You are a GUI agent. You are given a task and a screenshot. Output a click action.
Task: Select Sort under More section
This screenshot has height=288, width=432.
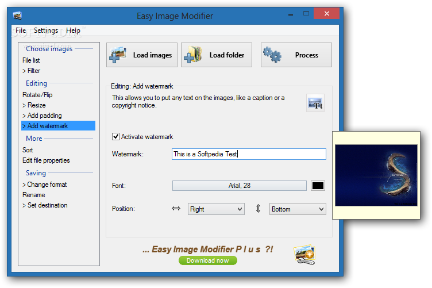point(28,150)
